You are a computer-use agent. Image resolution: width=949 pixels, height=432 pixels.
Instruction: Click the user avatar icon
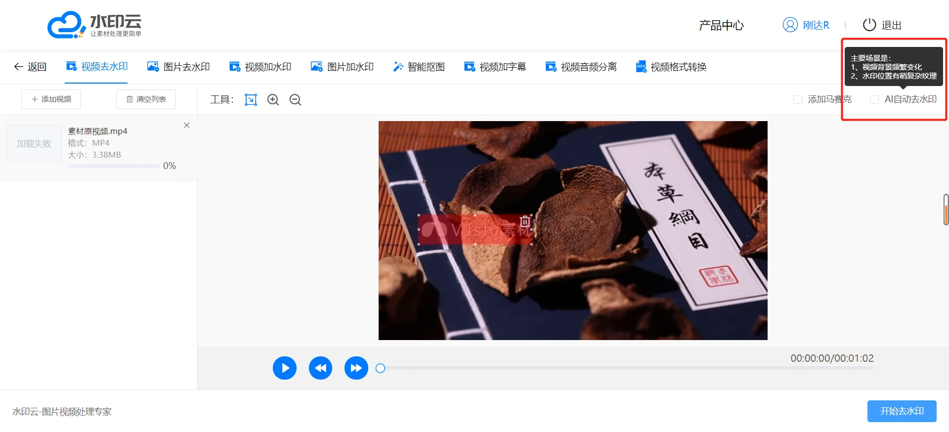[790, 25]
